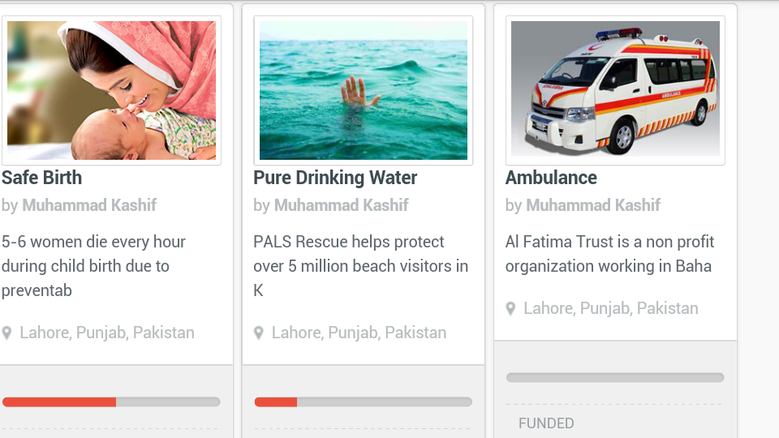Viewport: 779px width, 438px height.
Task: Open the Safe Birth mother and baby image
Action: coord(112,90)
